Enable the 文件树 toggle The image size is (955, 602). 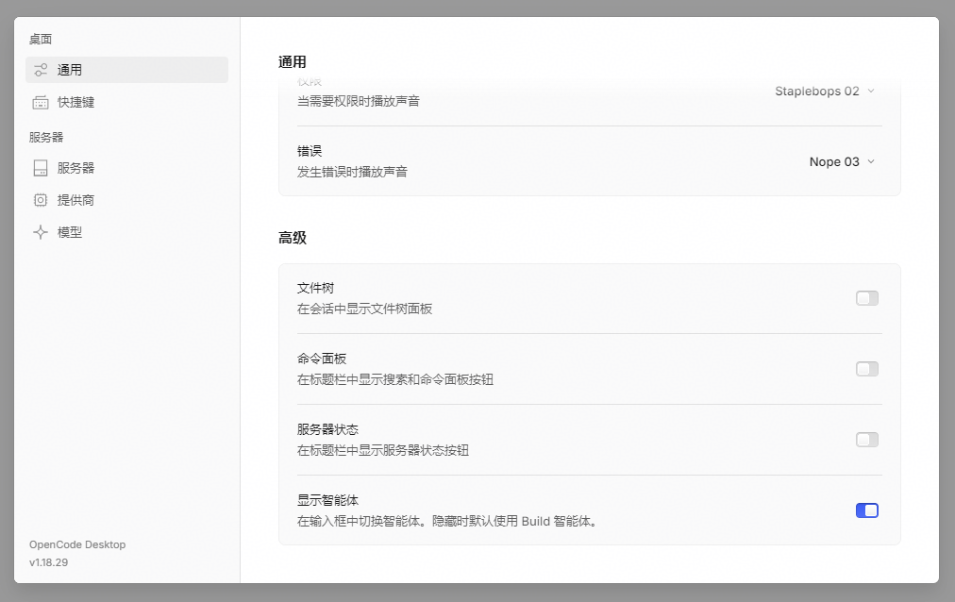pyautogui.click(x=866, y=298)
